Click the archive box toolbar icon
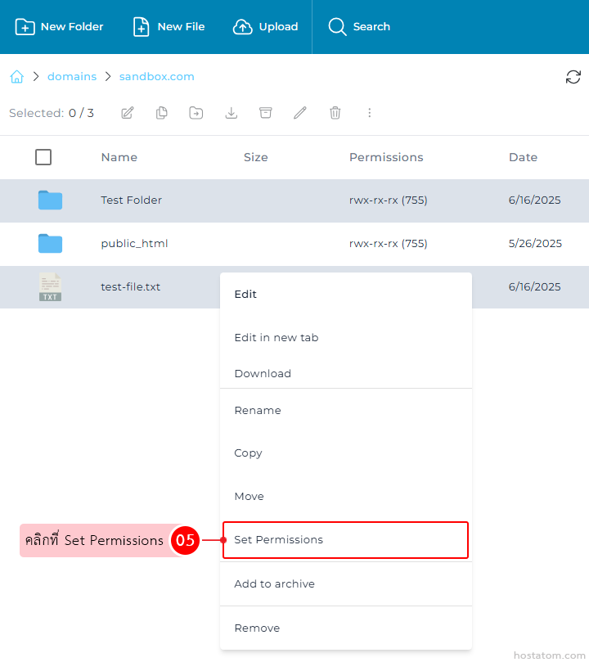The height and width of the screenshot is (662, 589). [266, 113]
